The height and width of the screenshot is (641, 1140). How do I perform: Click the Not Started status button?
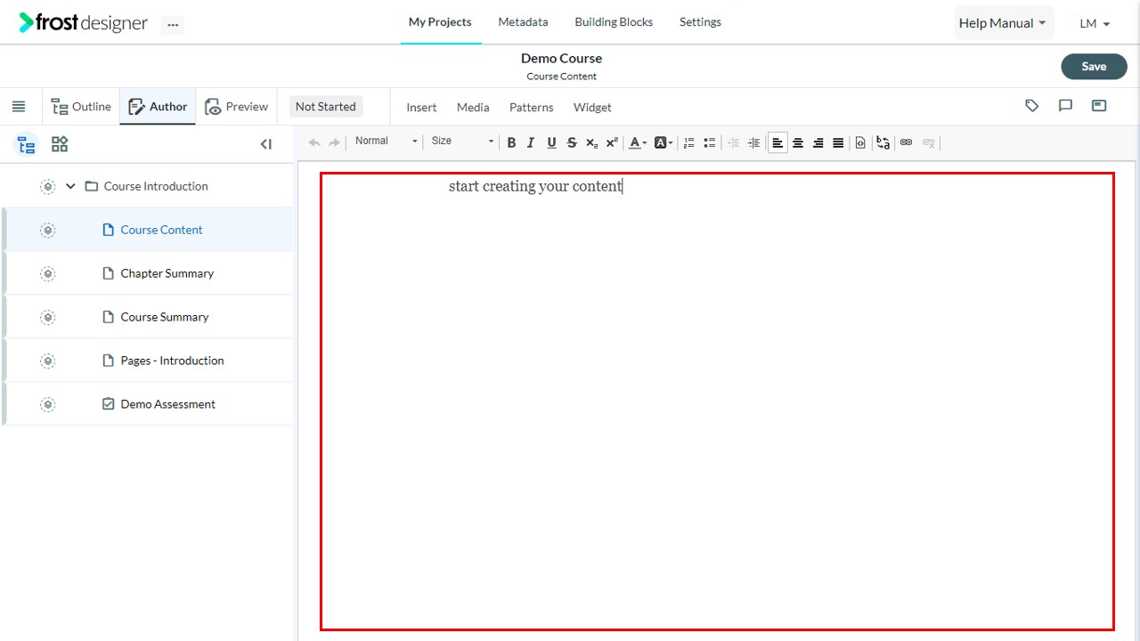(326, 107)
